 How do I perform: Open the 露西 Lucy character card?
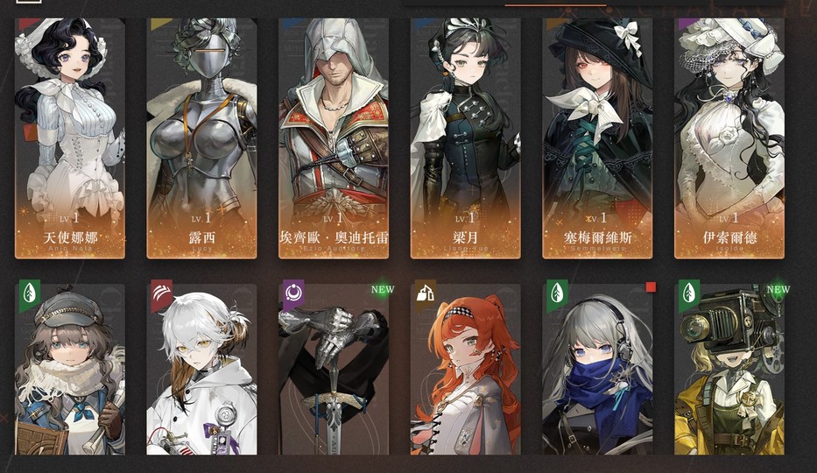pyautogui.click(x=201, y=138)
